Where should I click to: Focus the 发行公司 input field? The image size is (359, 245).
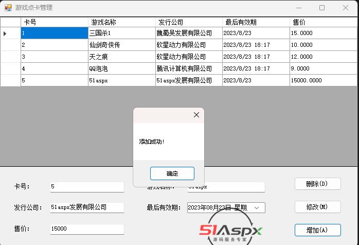pyautogui.click(x=87, y=207)
